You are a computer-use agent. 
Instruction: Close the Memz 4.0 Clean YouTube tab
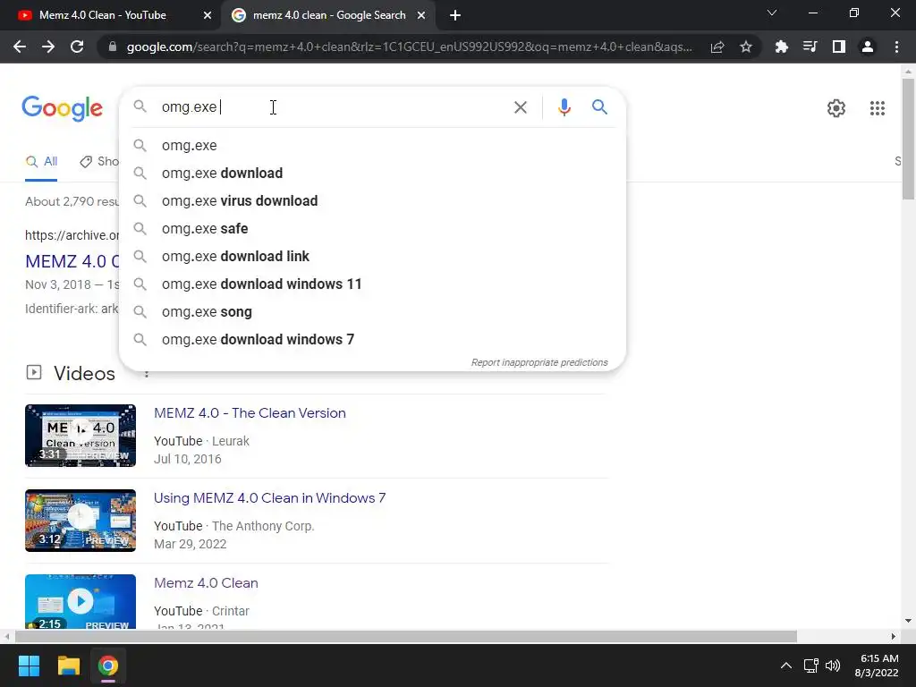pos(208,15)
